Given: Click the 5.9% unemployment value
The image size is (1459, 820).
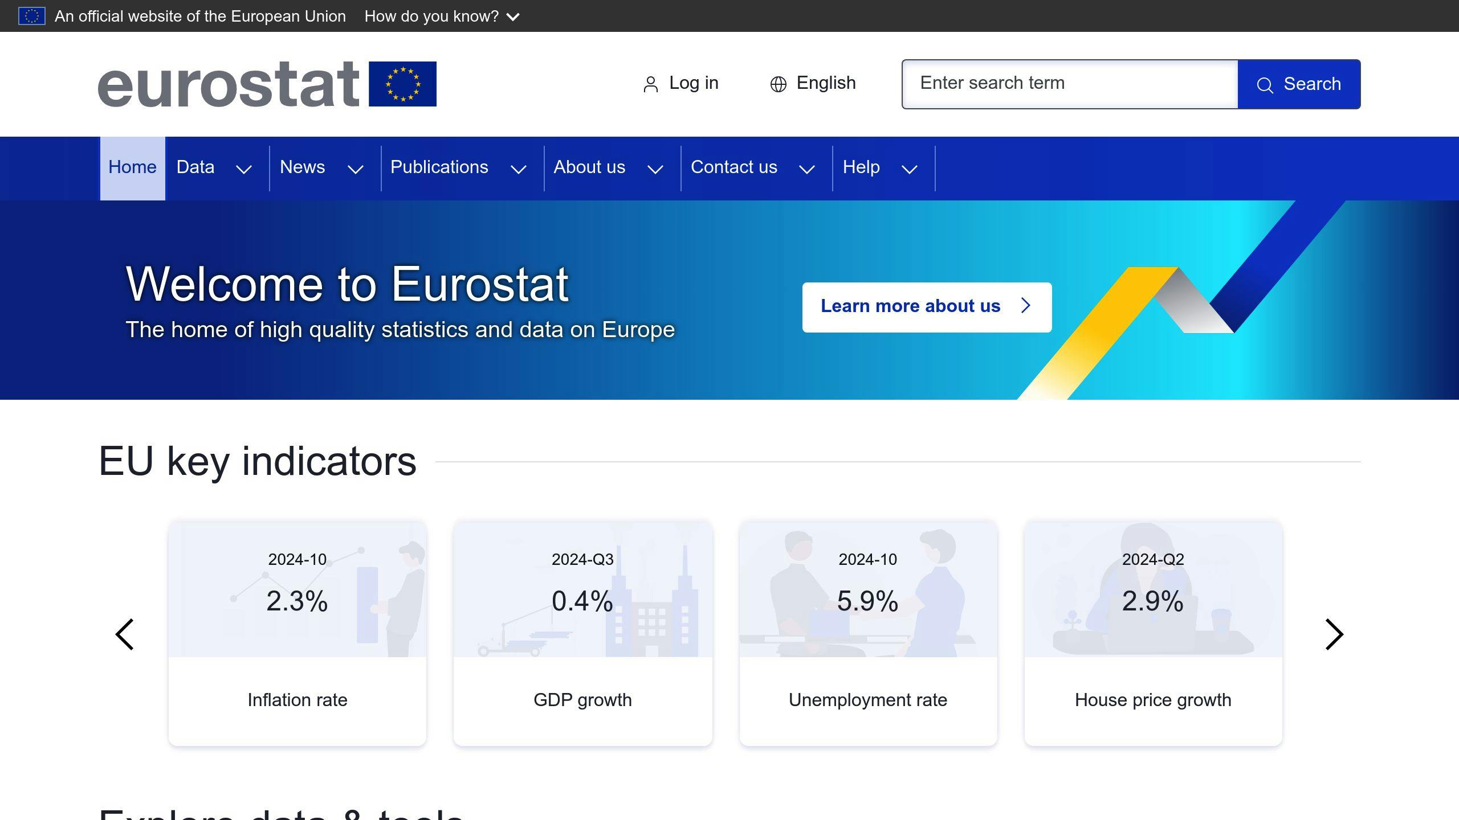Looking at the screenshot, I should point(867,601).
